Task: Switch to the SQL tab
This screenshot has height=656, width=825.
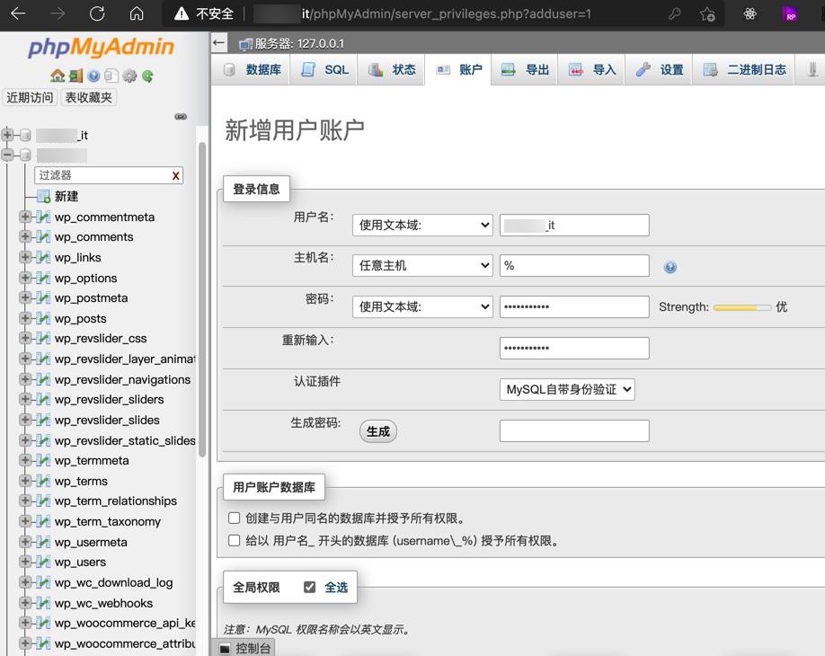Action: pos(324,69)
